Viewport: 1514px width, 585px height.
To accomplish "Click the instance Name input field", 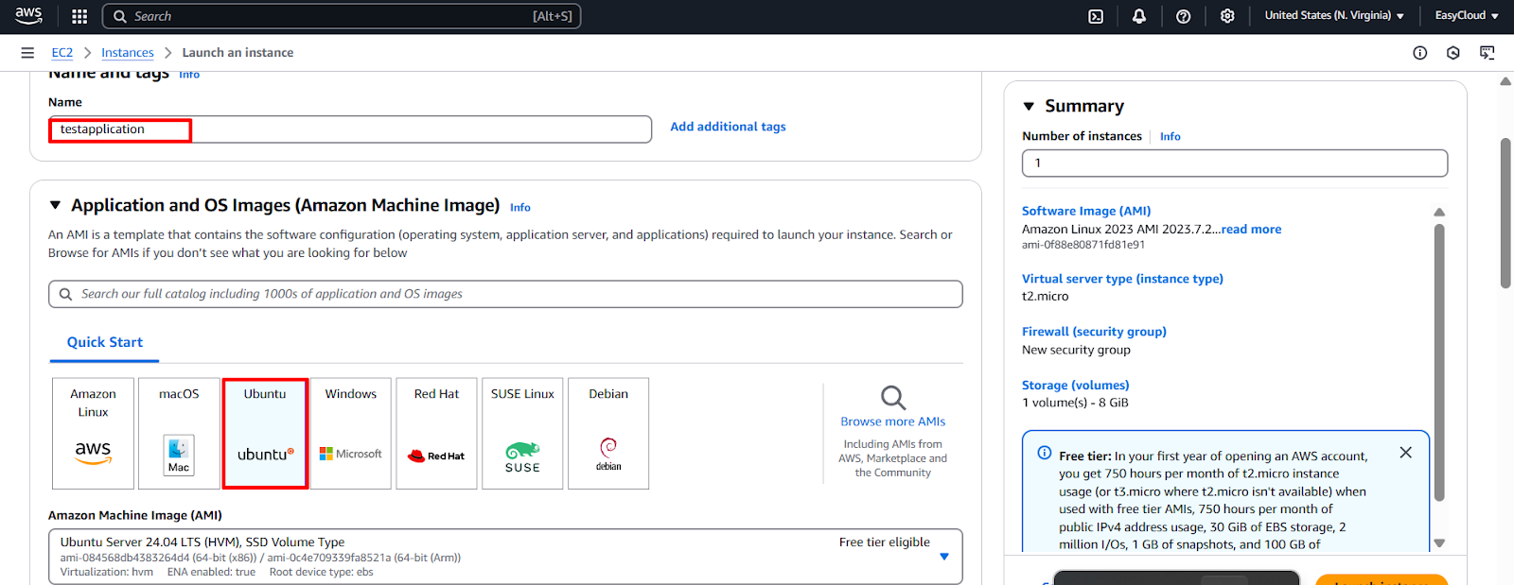I will tap(350, 129).
